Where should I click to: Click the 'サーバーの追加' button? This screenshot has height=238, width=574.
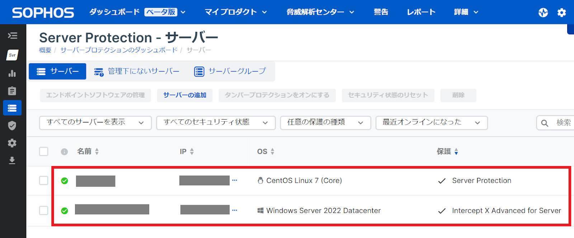[185, 95]
